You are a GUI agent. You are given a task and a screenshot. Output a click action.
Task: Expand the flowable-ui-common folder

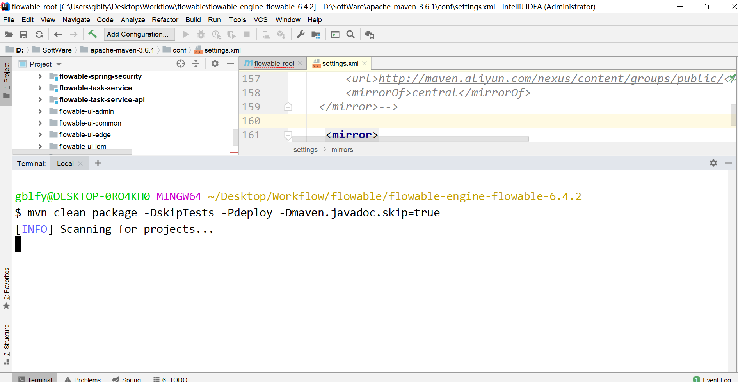40,123
